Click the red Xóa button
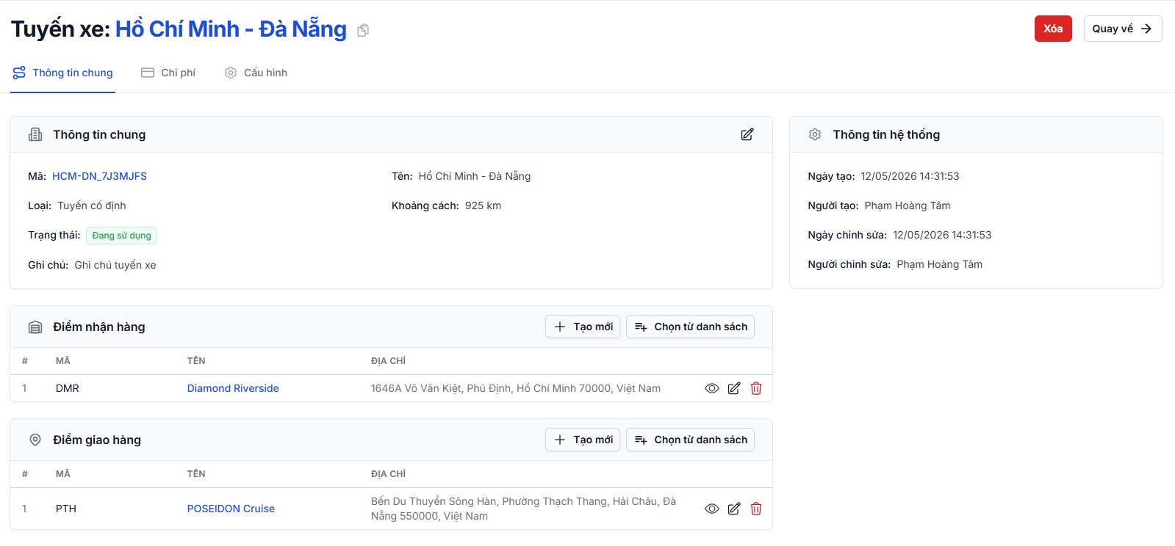 (1053, 29)
